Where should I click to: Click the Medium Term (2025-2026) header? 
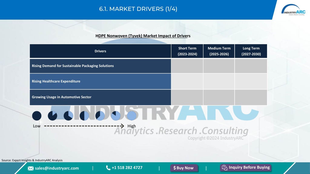pyautogui.click(x=219, y=51)
